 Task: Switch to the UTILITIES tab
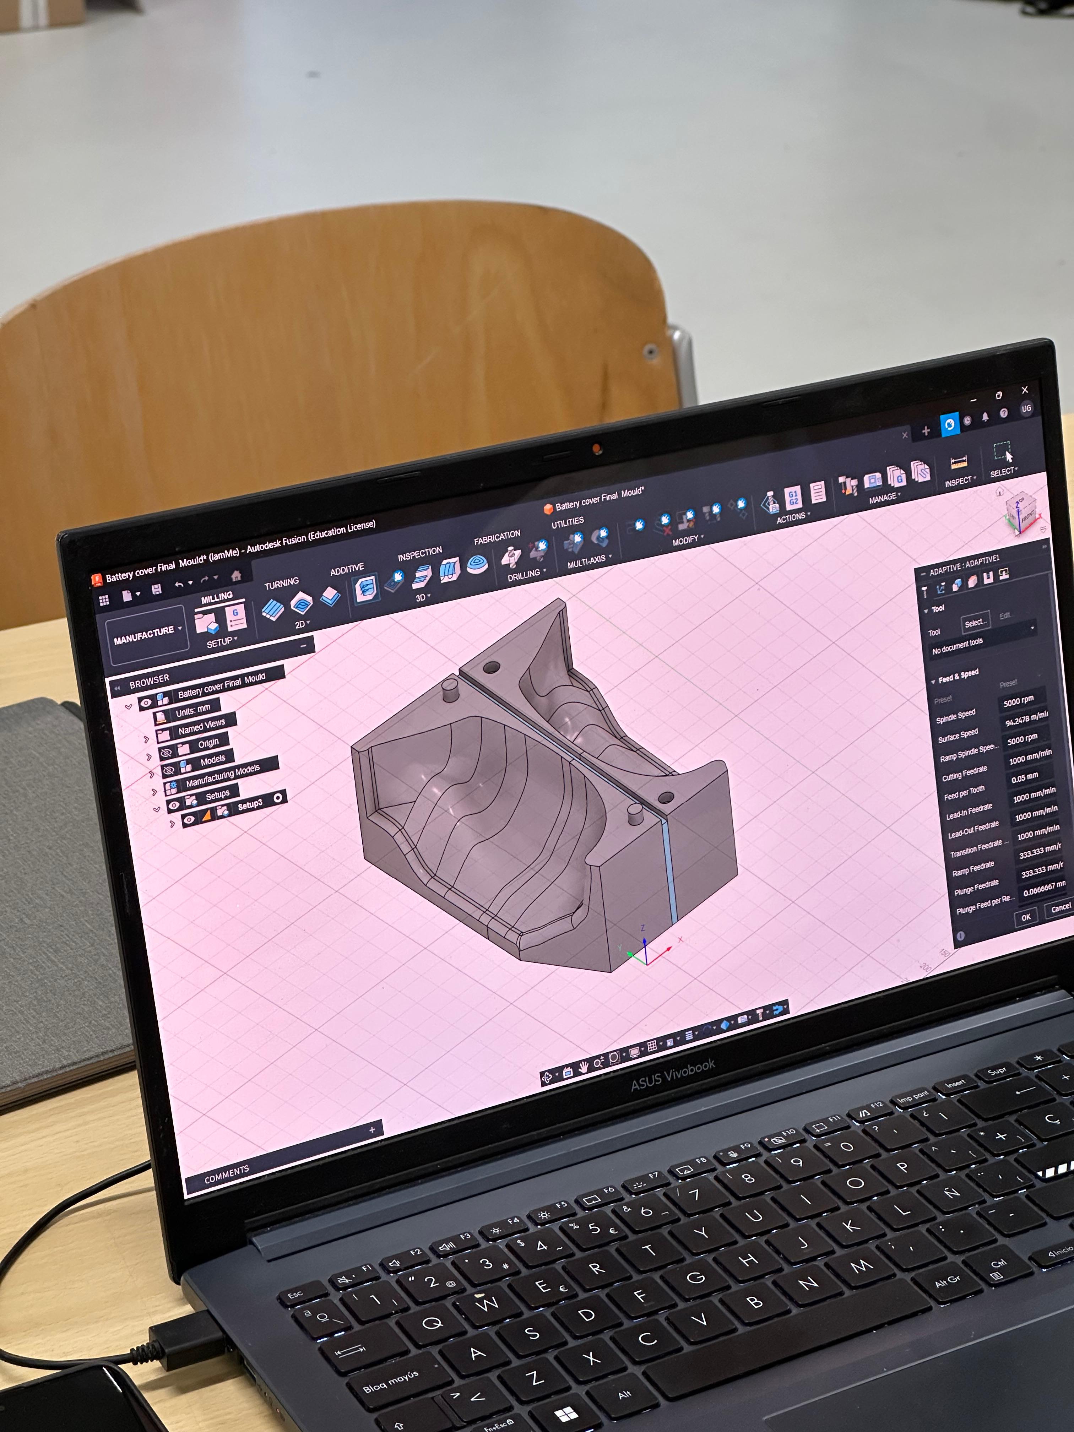point(568,522)
